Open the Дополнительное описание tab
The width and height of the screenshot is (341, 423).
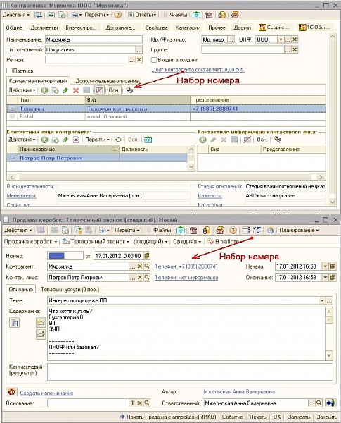pos(107,80)
